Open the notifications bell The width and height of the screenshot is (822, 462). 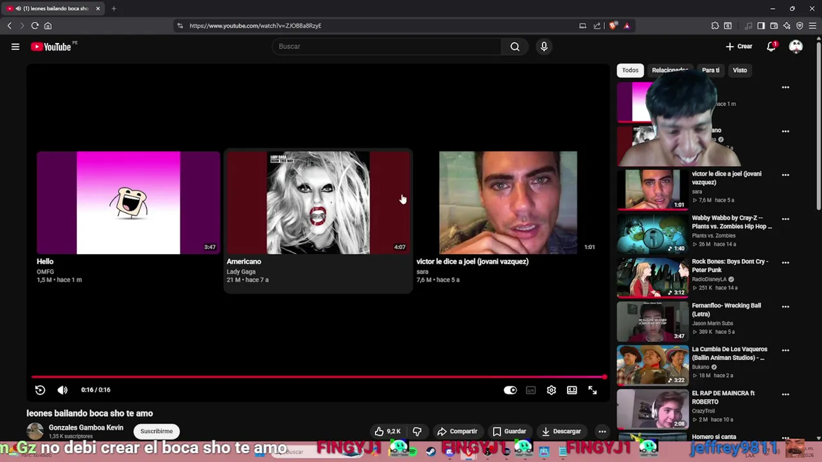771,46
